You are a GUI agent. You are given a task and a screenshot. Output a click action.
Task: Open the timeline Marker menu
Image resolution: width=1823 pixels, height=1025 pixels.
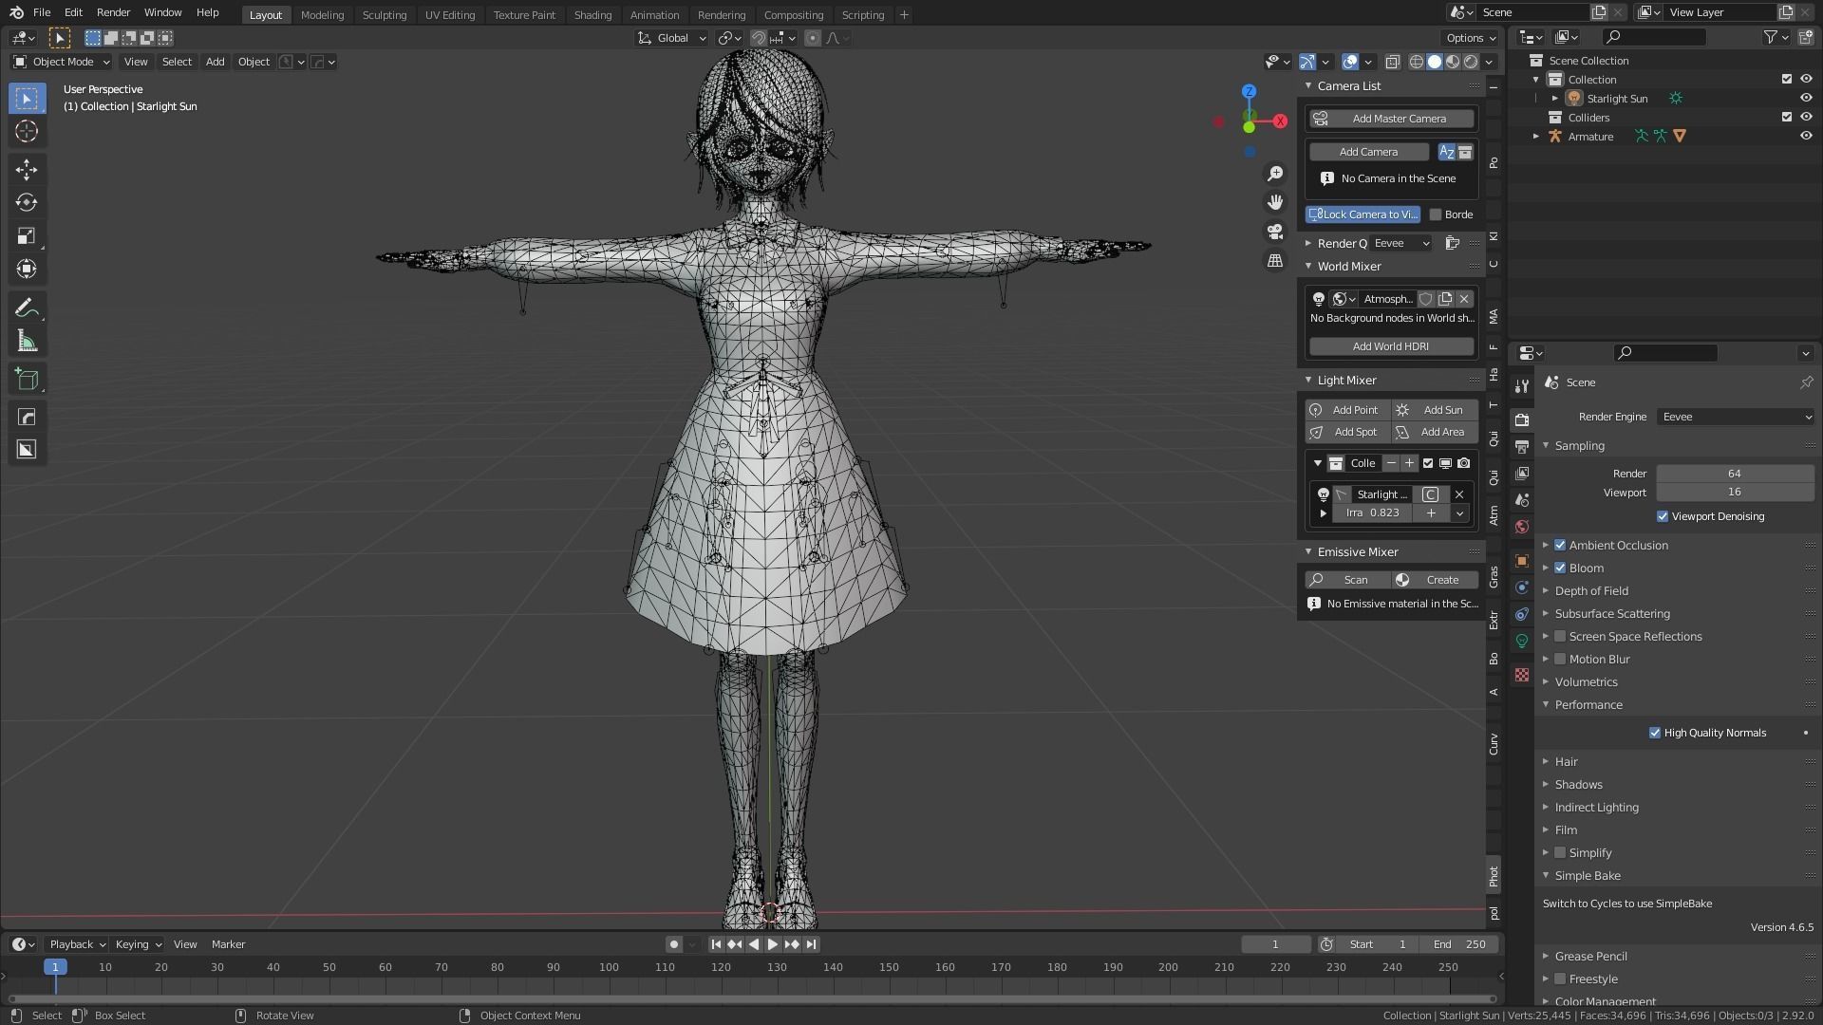(x=228, y=944)
